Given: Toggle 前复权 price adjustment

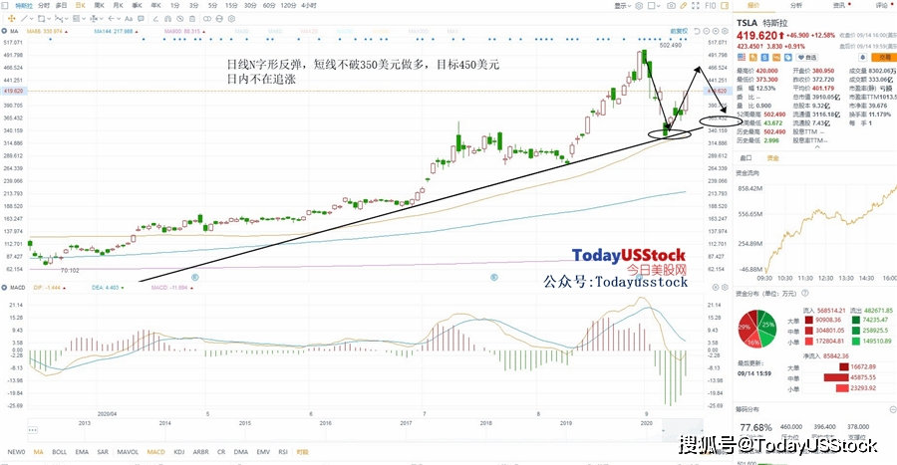Looking at the screenshot, I should 679,31.
